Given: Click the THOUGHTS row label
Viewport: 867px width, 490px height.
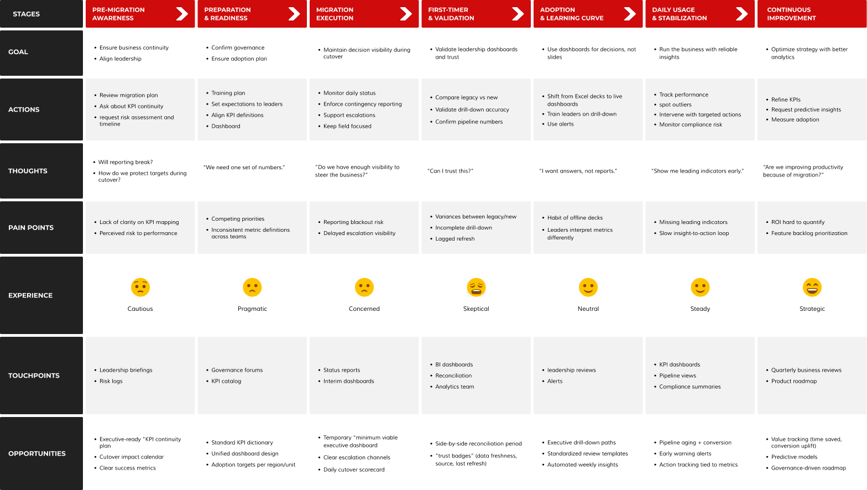Looking at the screenshot, I should coord(41,171).
